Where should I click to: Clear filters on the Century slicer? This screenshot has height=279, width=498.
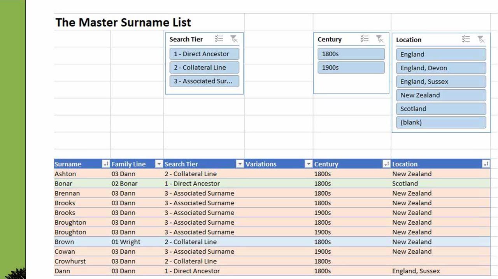tap(379, 38)
